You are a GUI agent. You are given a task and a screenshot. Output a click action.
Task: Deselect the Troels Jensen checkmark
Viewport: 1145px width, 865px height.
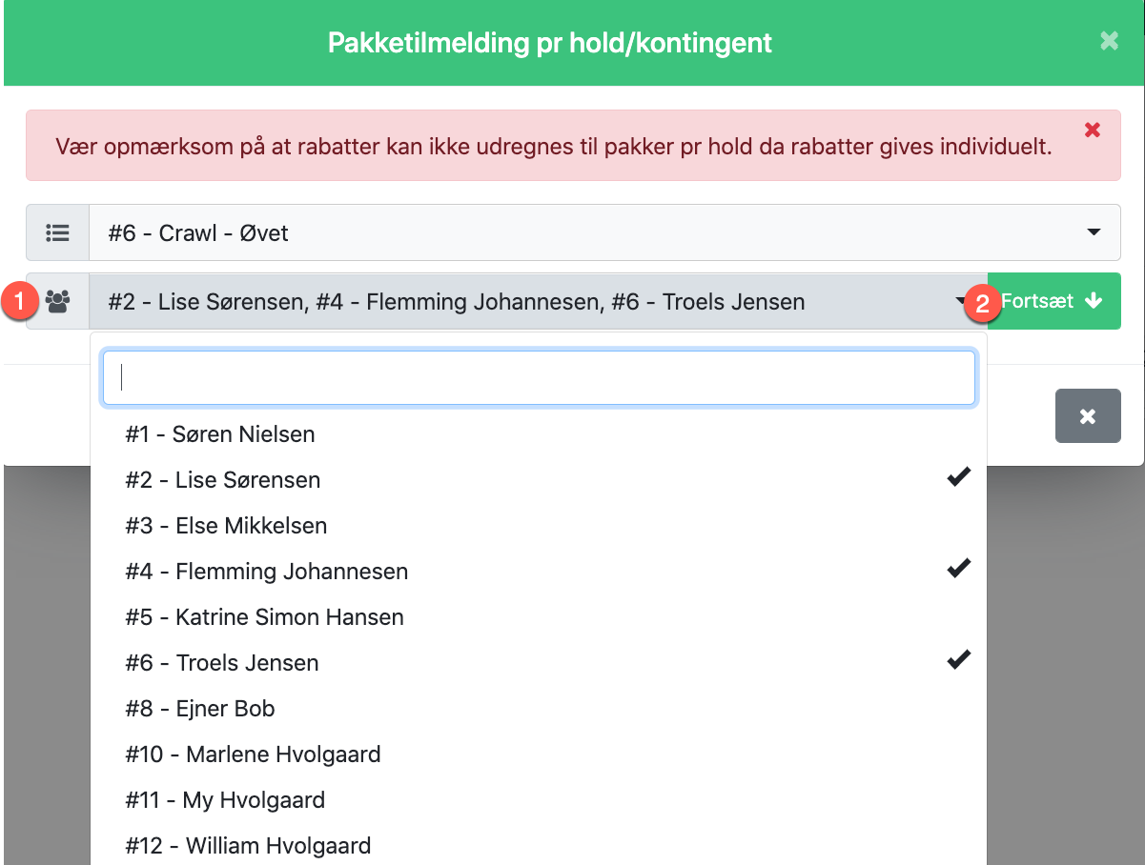[x=958, y=659]
